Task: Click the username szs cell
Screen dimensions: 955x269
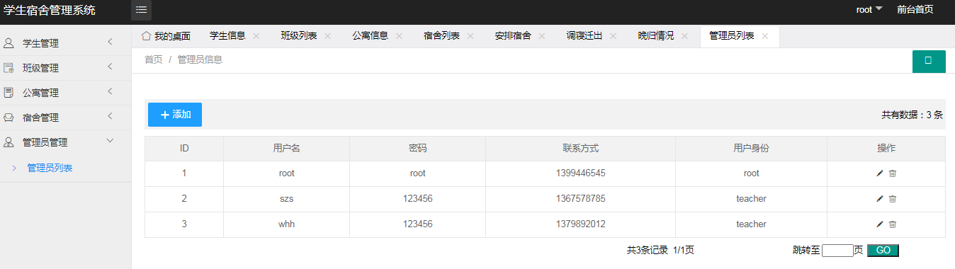Action: coord(286,199)
